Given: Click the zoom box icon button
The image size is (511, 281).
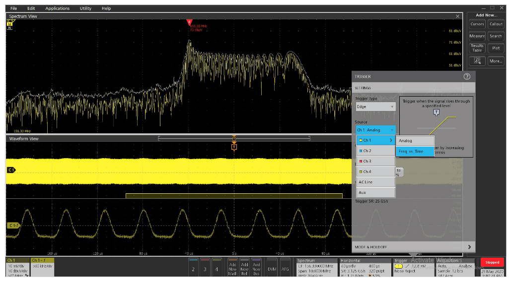Looking at the screenshot, I should coord(477,61).
